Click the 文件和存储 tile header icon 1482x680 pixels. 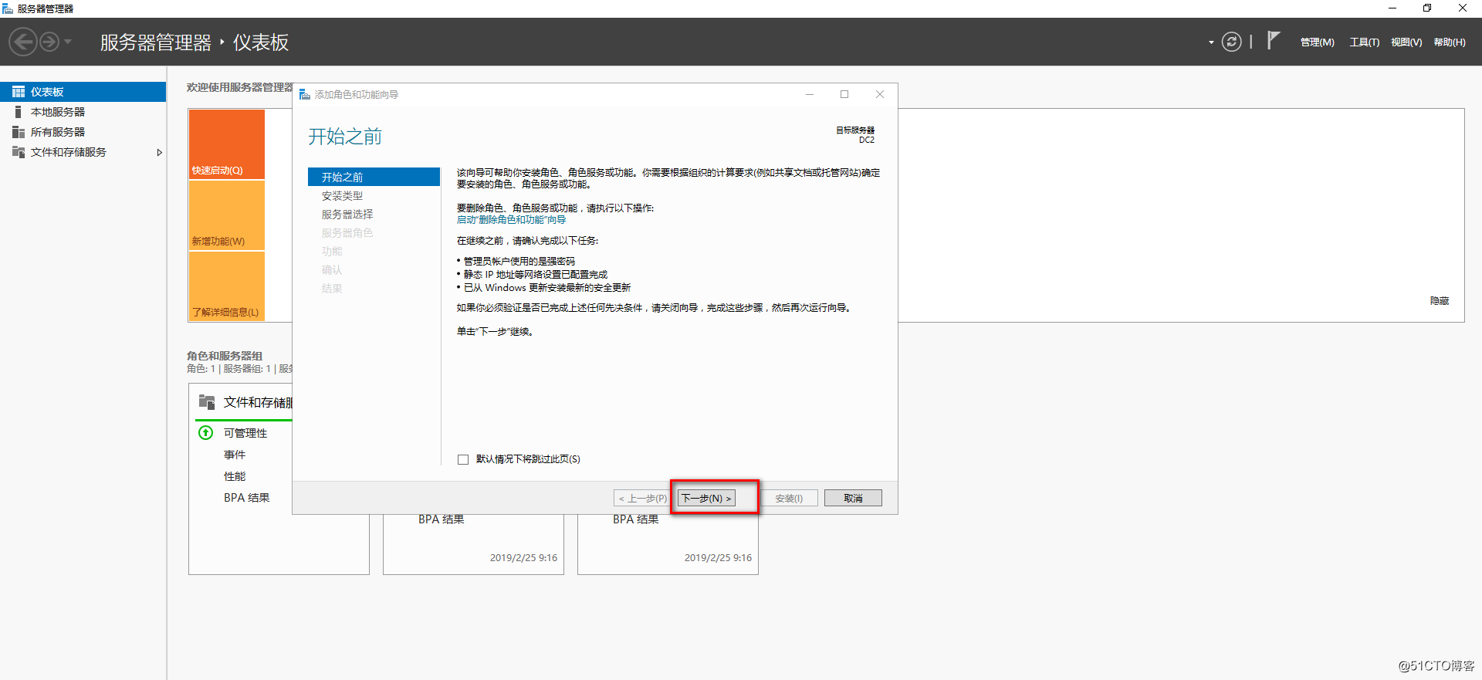point(207,402)
